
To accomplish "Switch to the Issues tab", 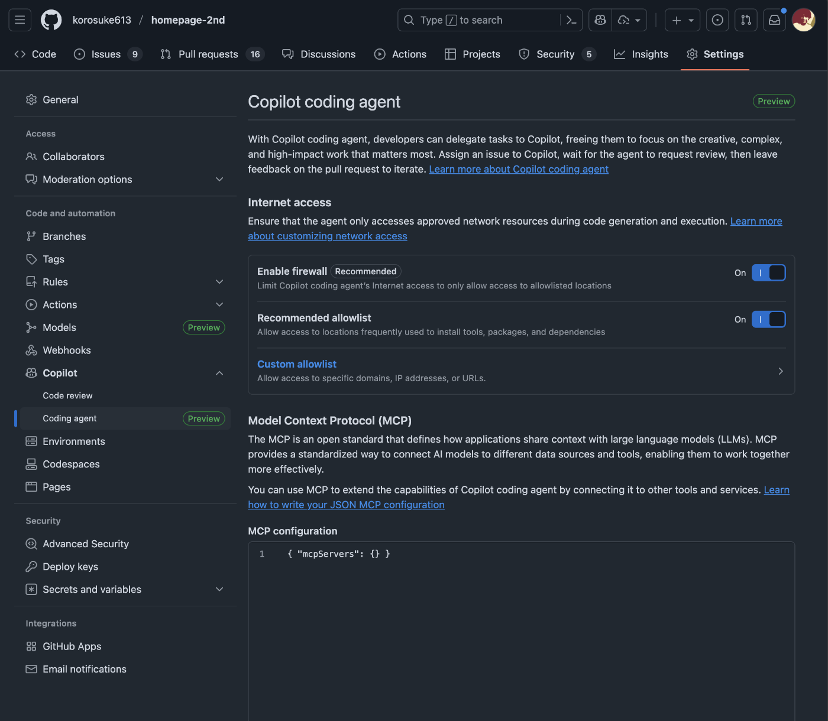I will tap(108, 54).
